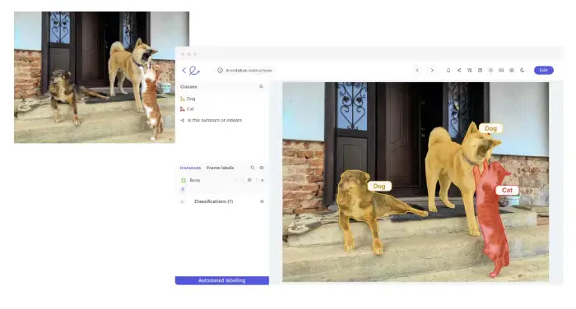Viewport: 576px width, 309px height.
Task: Open Bone instance three-dot menu
Action: tap(257, 180)
